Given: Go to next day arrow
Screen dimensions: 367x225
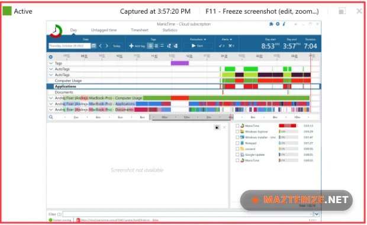Looking at the screenshot, I should coord(107,46).
